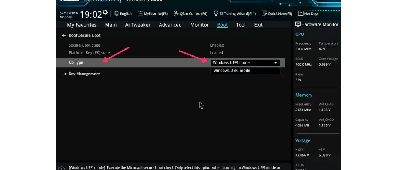
Task: Click the 0.999 V core voltage value
Action: [324, 65]
